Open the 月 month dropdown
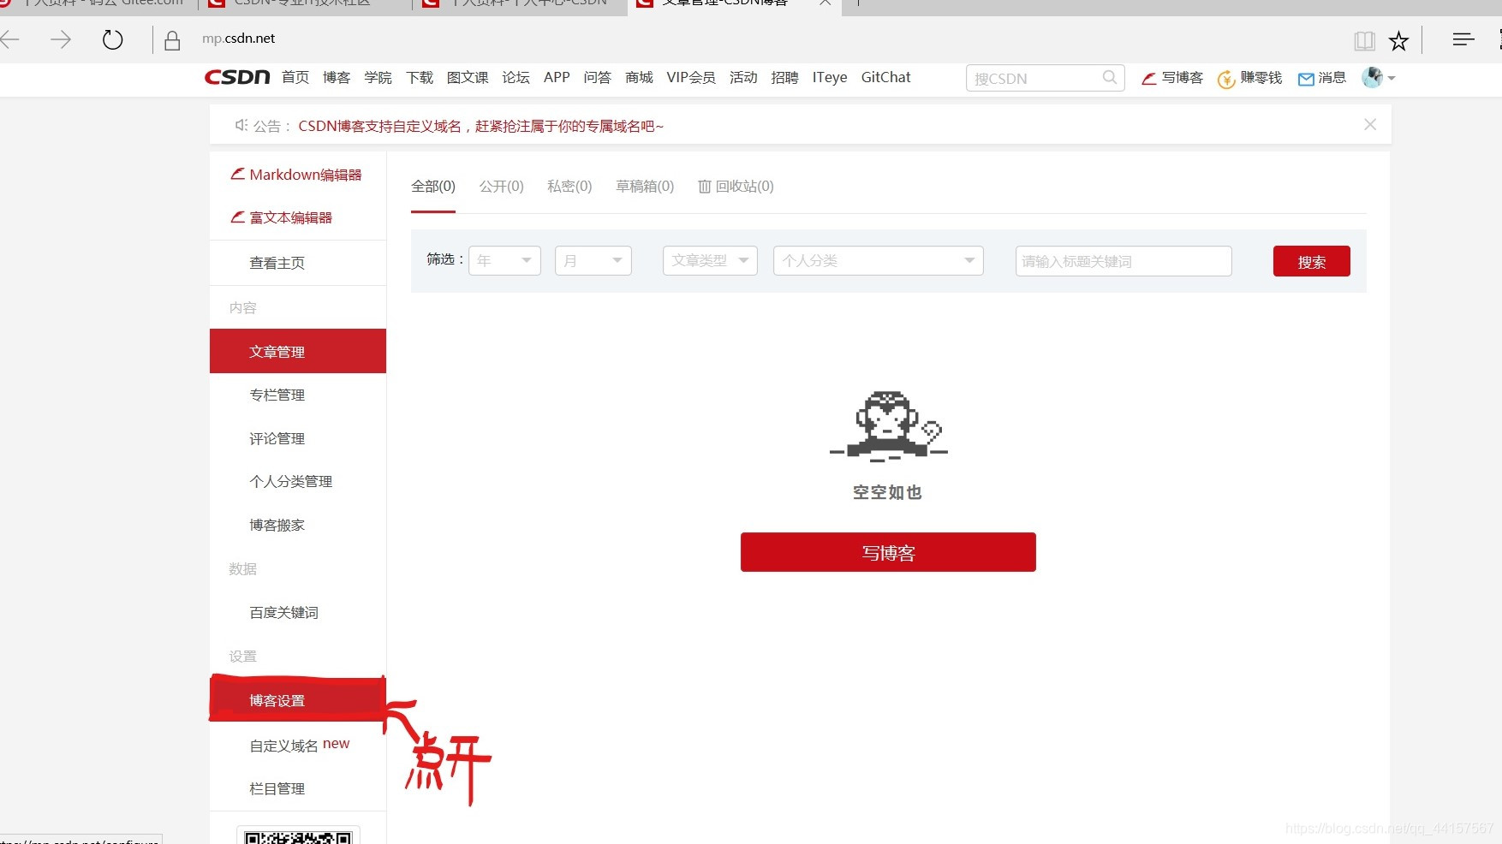This screenshot has width=1502, height=844. 593,260
